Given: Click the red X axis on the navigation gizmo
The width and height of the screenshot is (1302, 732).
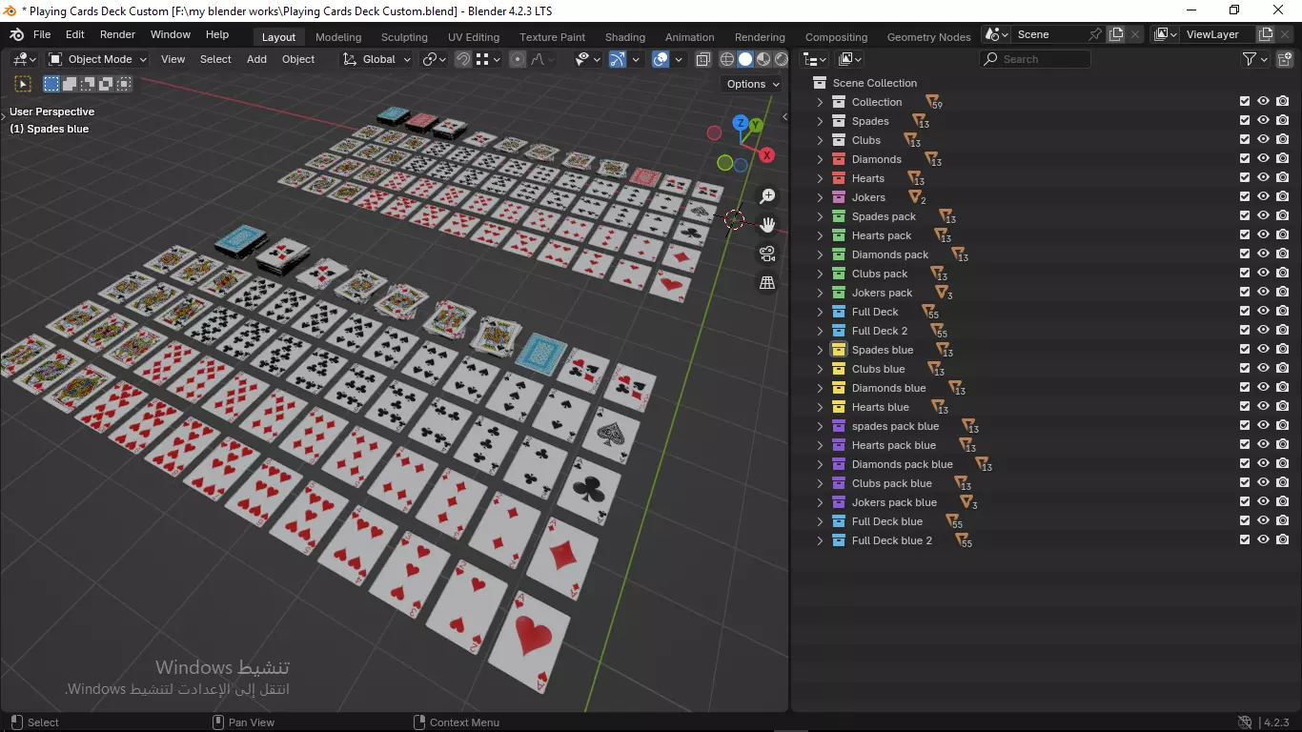Looking at the screenshot, I should pos(766,155).
